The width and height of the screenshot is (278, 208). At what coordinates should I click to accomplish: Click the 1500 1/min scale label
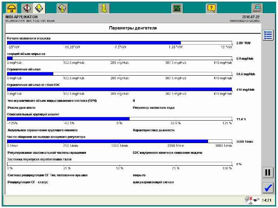click(120, 146)
